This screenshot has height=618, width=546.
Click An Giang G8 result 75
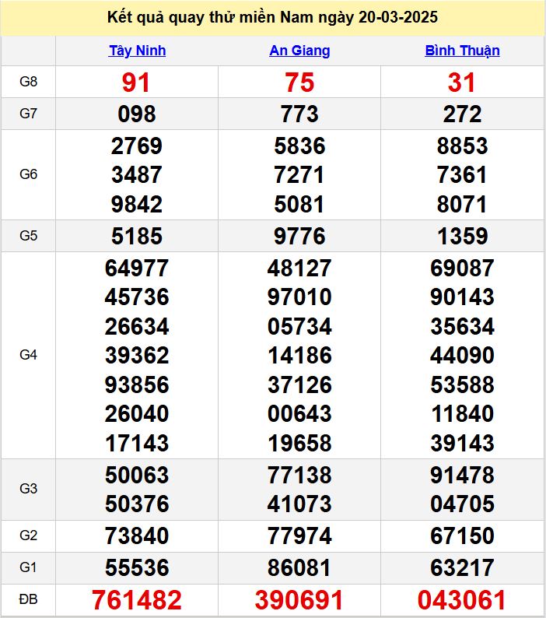click(299, 83)
